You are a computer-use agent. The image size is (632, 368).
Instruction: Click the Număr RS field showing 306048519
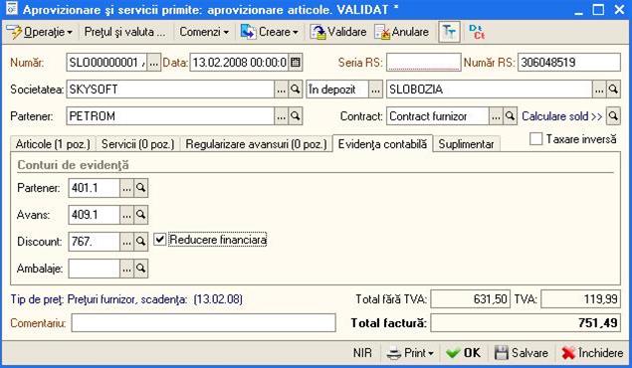[x=568, y=63]
